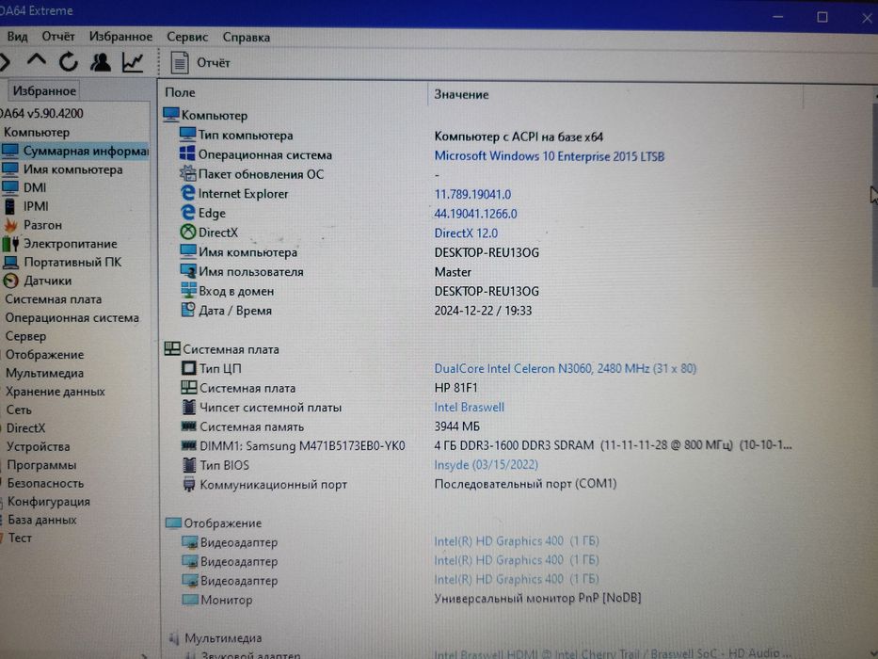Click the Up arrow toolbar icon
Screen dimensions: 878x659
37,60
